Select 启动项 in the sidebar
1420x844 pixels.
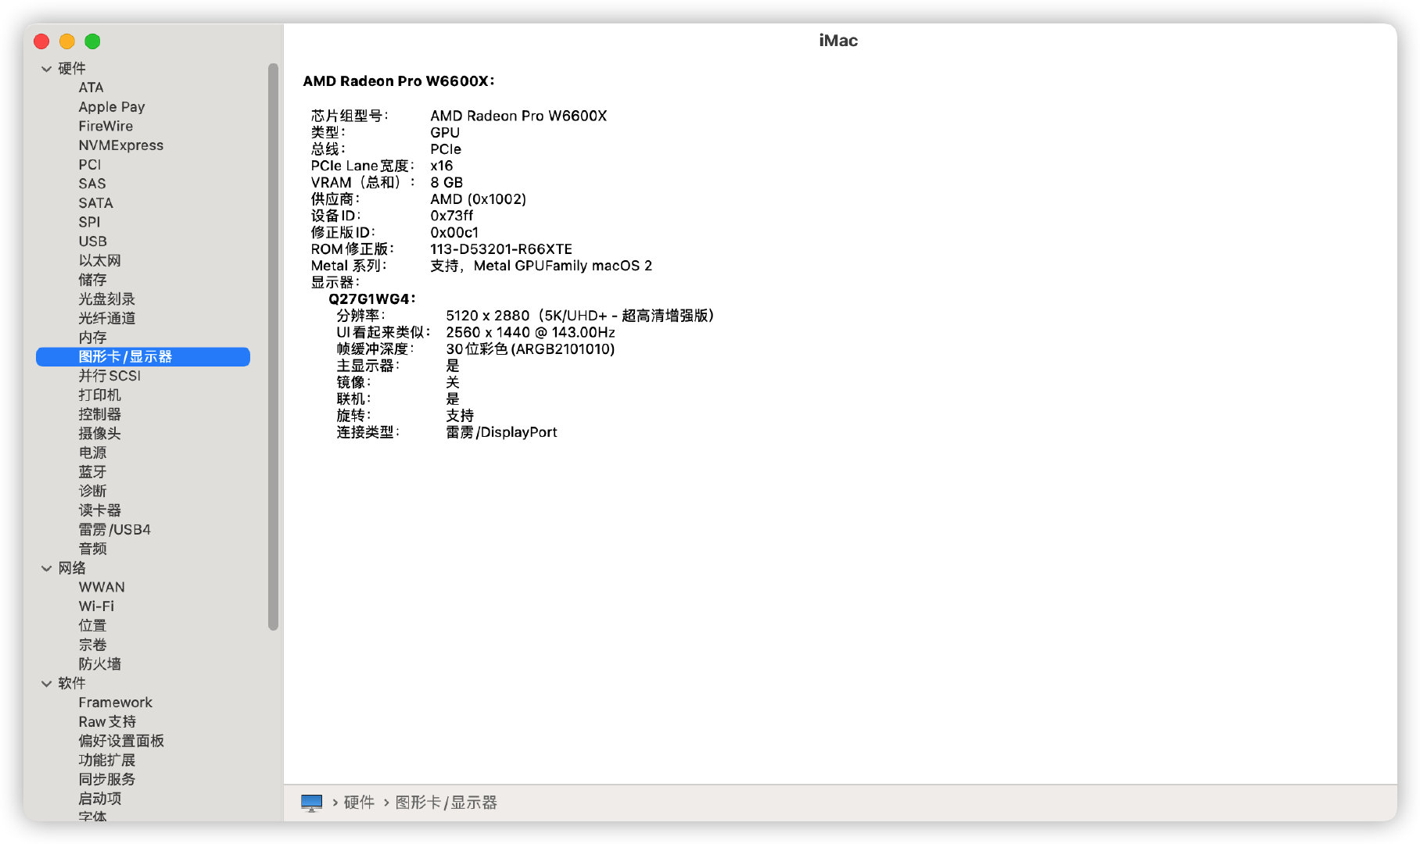(99, 799)
